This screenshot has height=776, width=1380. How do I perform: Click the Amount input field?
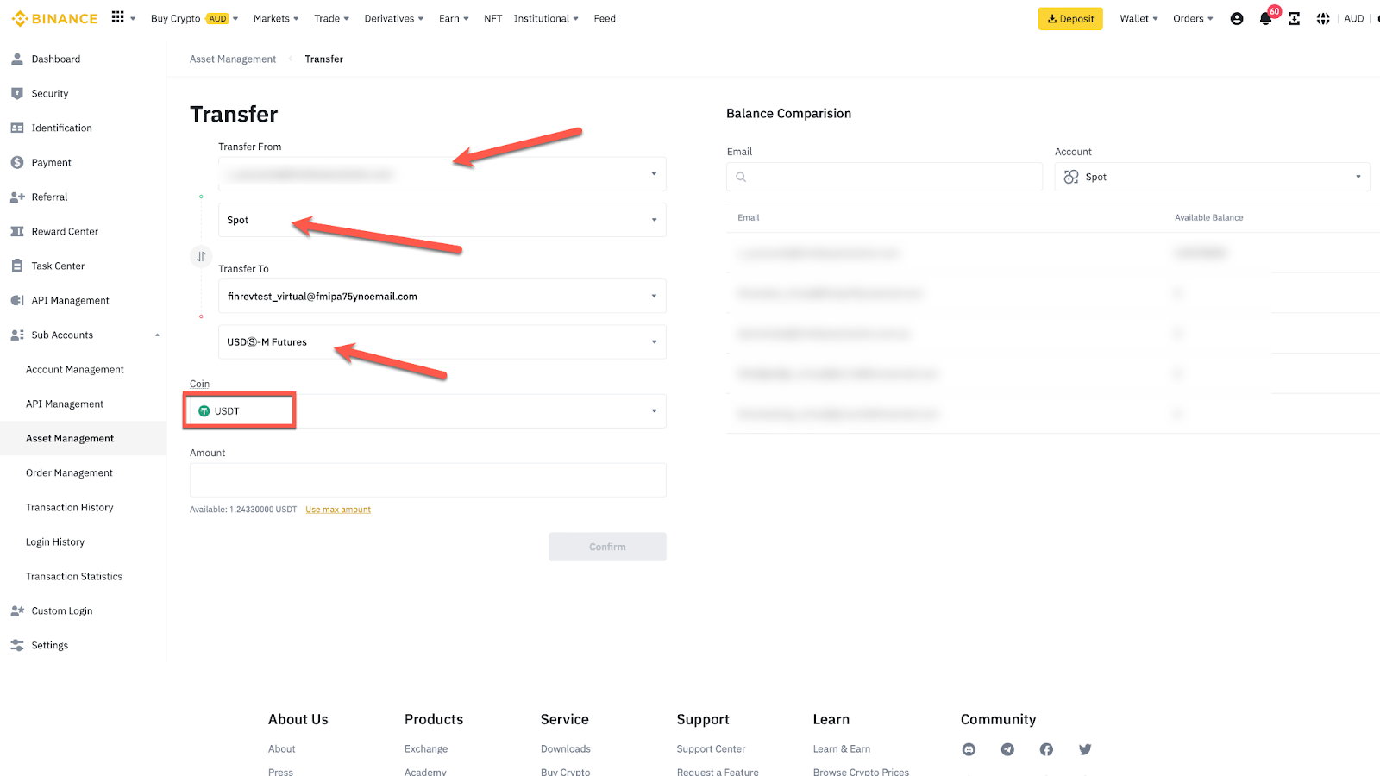click(x=428, y=480)
